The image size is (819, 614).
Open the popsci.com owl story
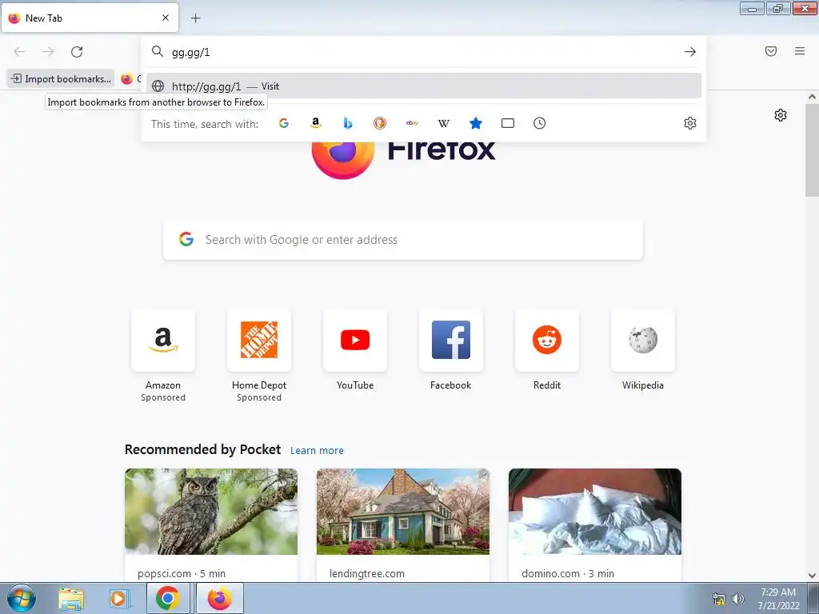pos(211,524)
